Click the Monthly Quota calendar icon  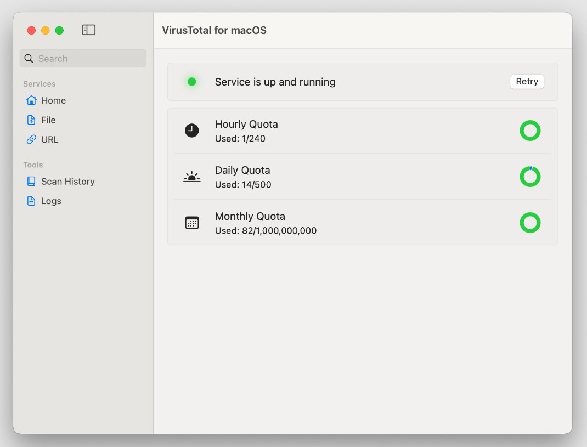(x=192, y=223)
